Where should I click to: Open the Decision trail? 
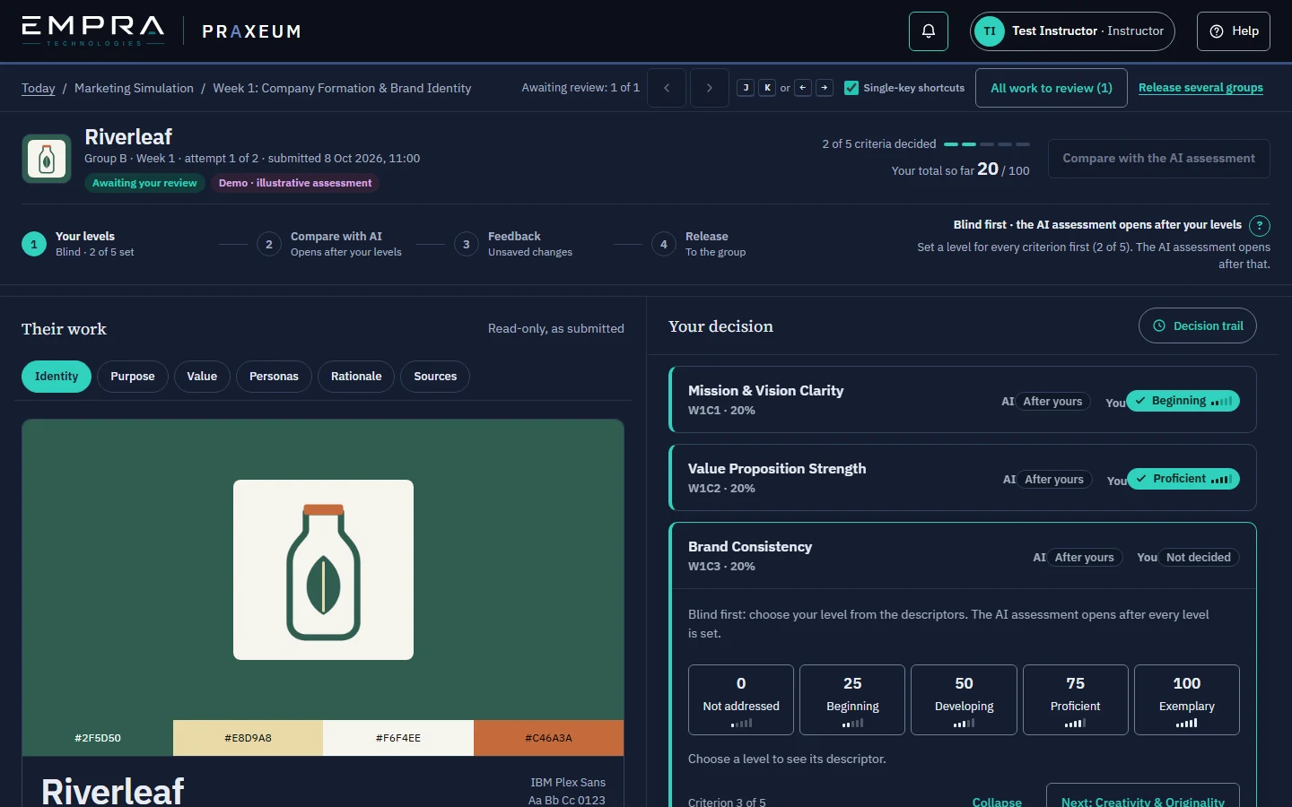(x=1198, y=326)
